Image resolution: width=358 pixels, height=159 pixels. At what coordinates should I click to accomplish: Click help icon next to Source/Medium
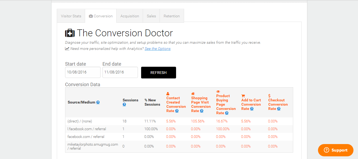click(x=98, y=102)
